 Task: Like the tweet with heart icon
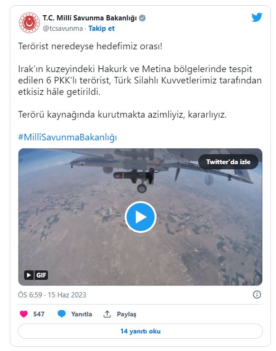coord(24,314)
